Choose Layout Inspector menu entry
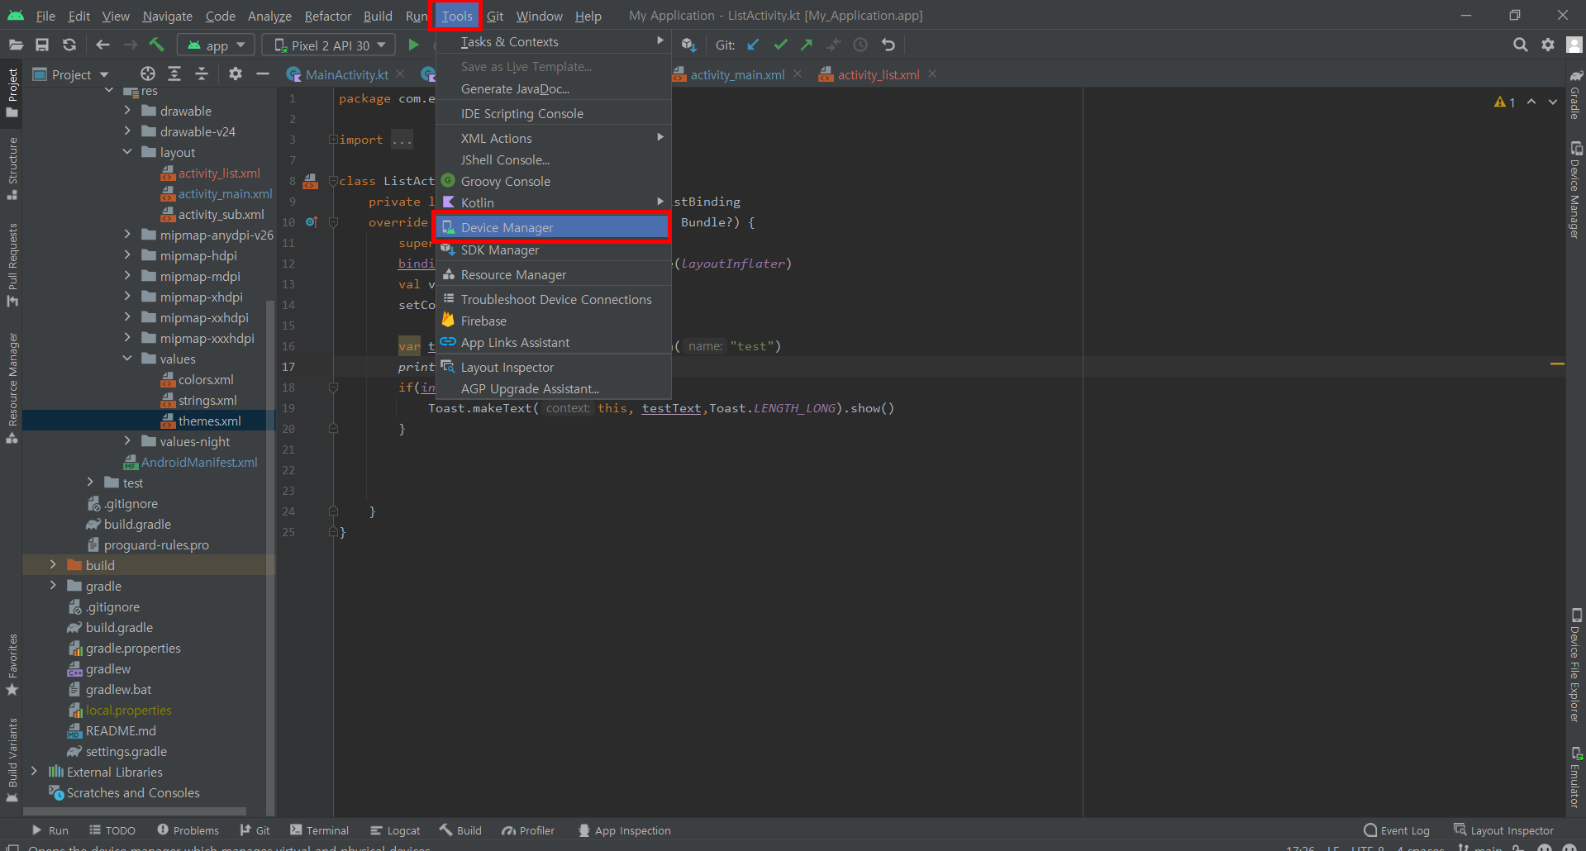Image resolution: width=1586 pixels, height=851 pixels. tap(554, 367)
